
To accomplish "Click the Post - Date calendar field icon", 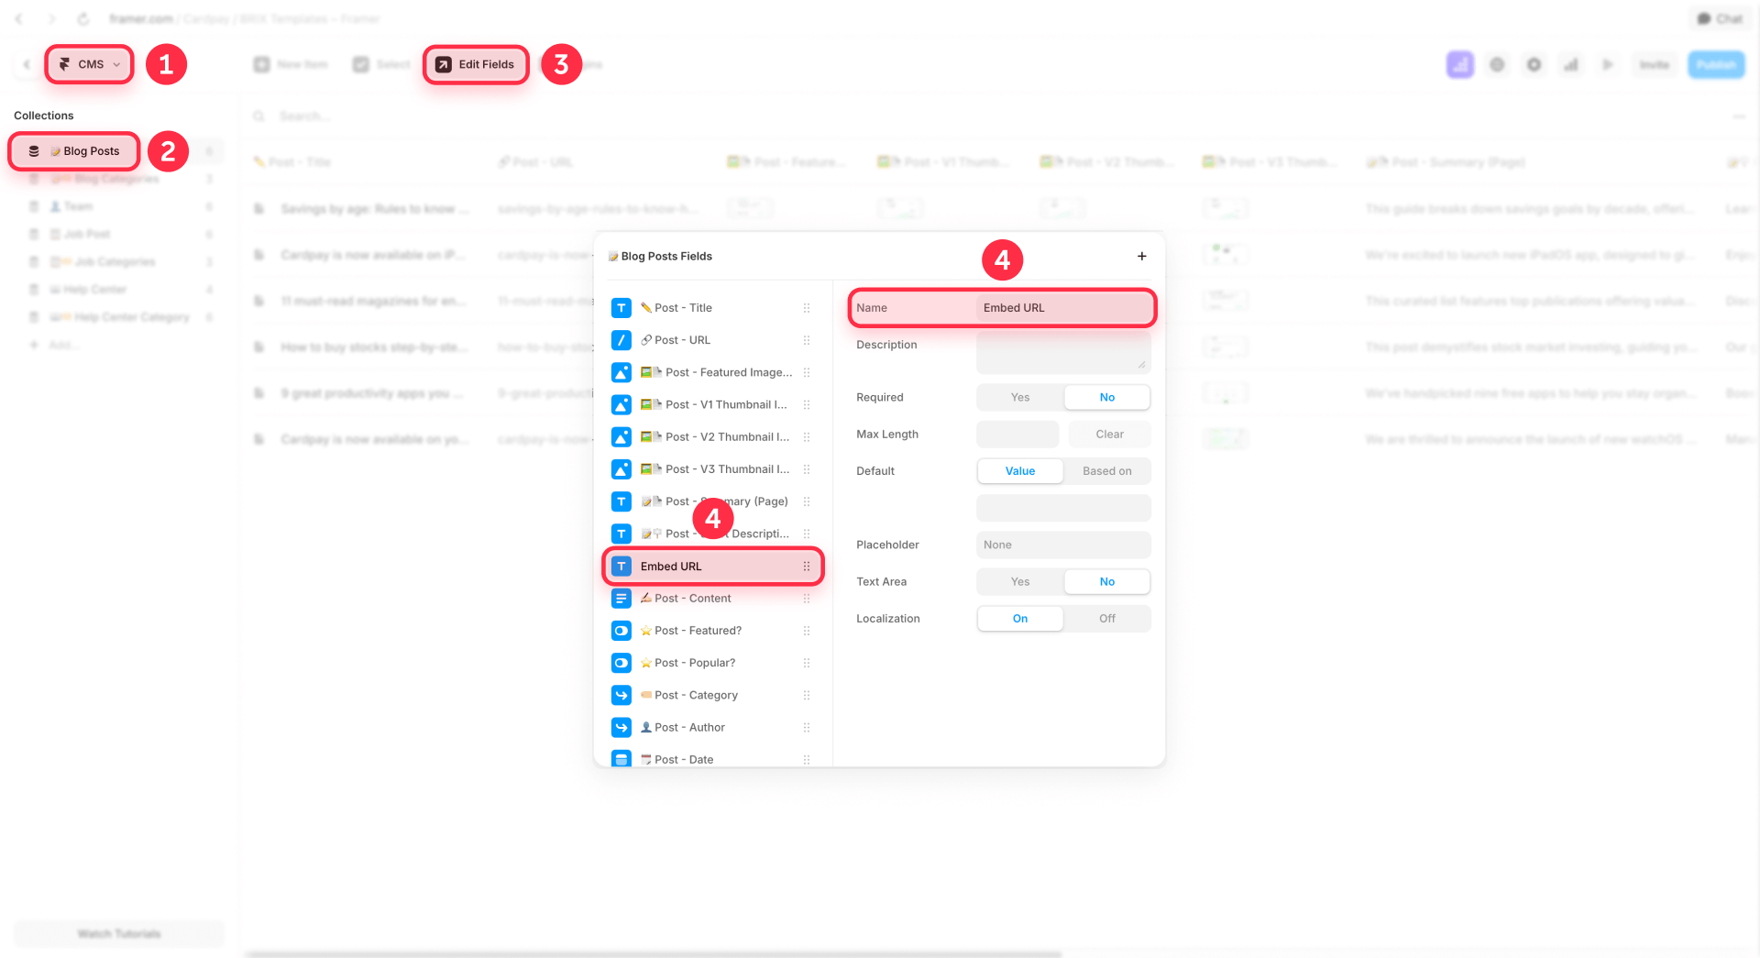I will click(x=621, y=759).
